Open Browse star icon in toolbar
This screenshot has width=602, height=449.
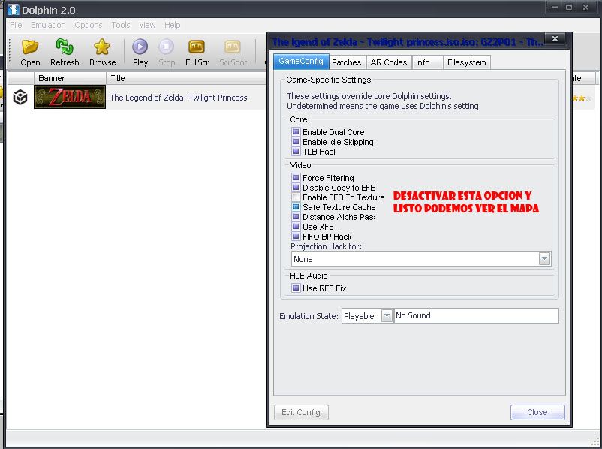pyautogui.click(x=102, y=47)
